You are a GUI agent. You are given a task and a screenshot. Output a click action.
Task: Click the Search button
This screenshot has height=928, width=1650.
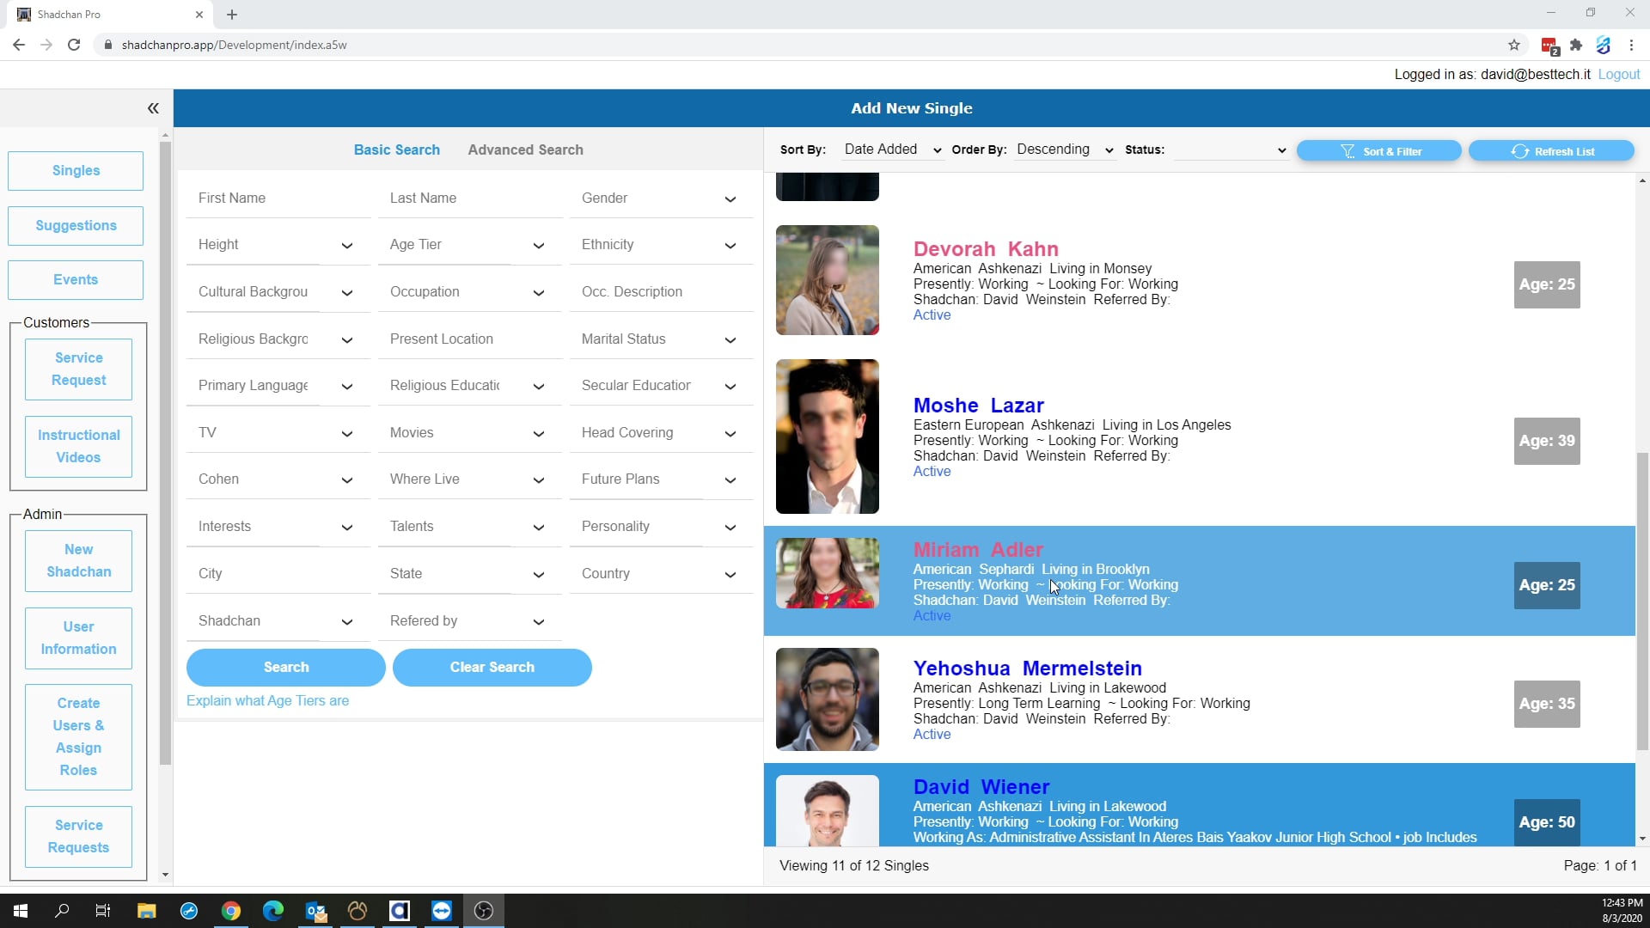pos(287,668)
